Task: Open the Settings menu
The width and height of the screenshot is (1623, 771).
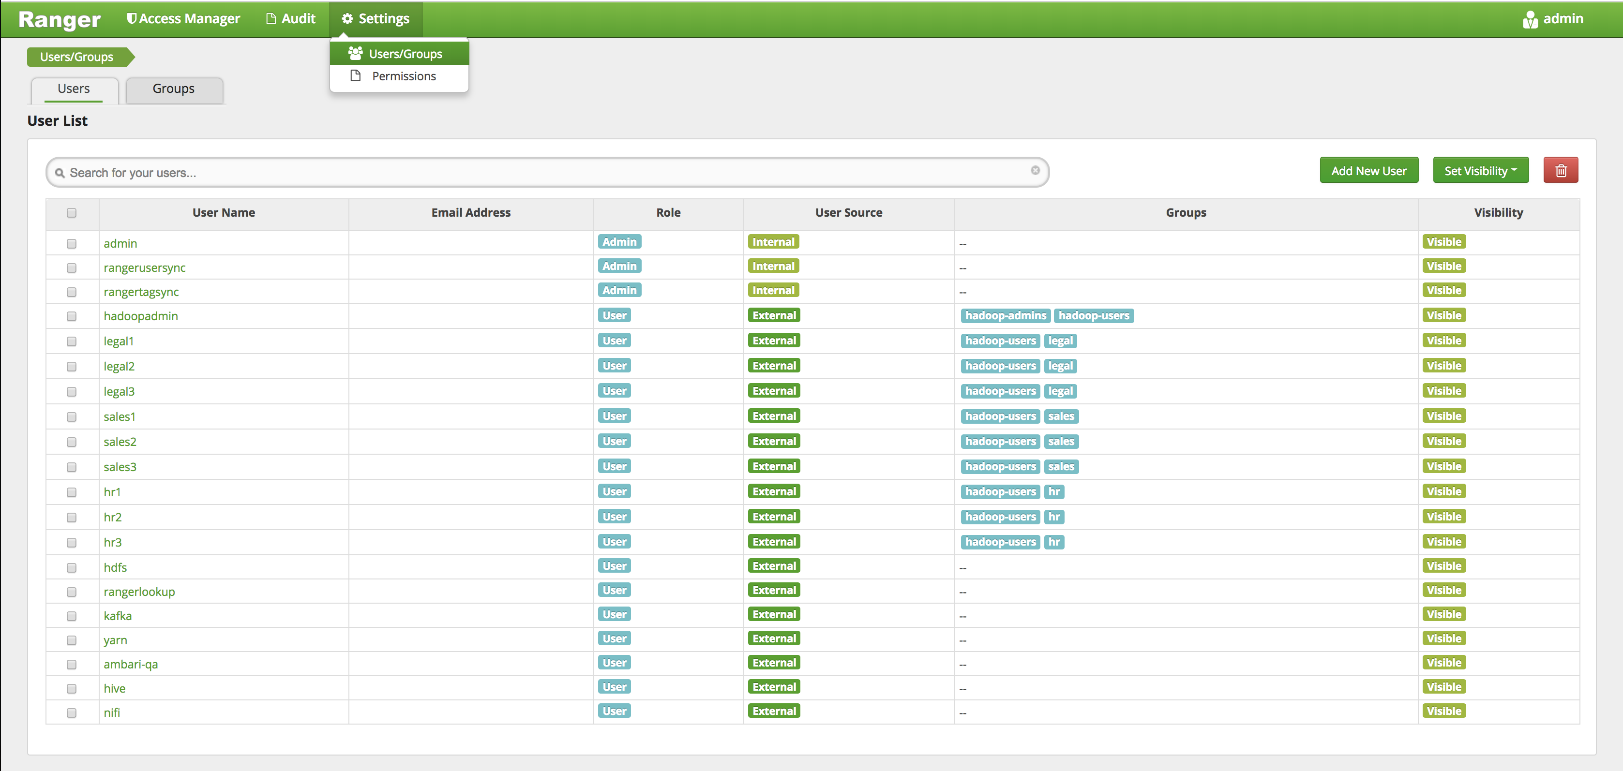Action: 376,18
